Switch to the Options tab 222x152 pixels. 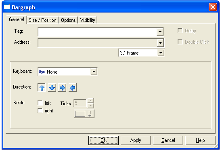(x=68, y=20)
